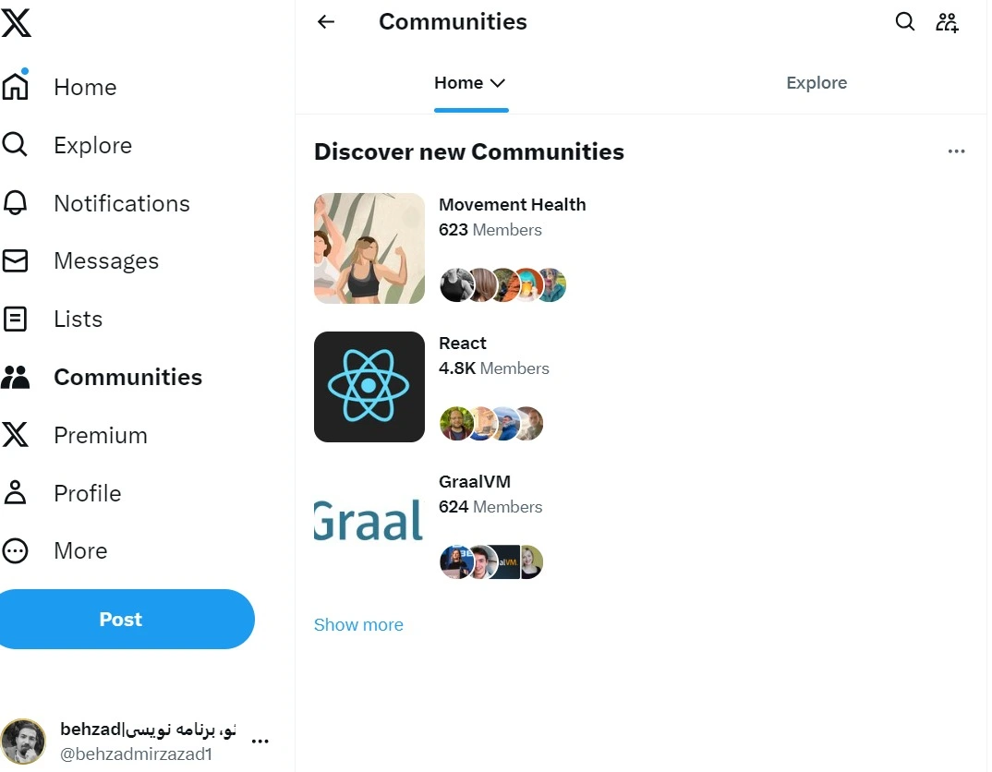Open account options next to behzad
This screenshot has height=772, width=992.
pyautogui.click(x=260, y=739)
